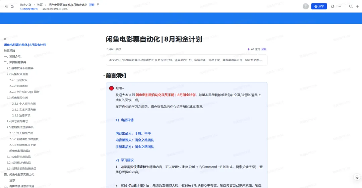Jump to outline item 3.2 按对标店铺选品
Viewport: 362px width, 188px height.
coord(19,163)
